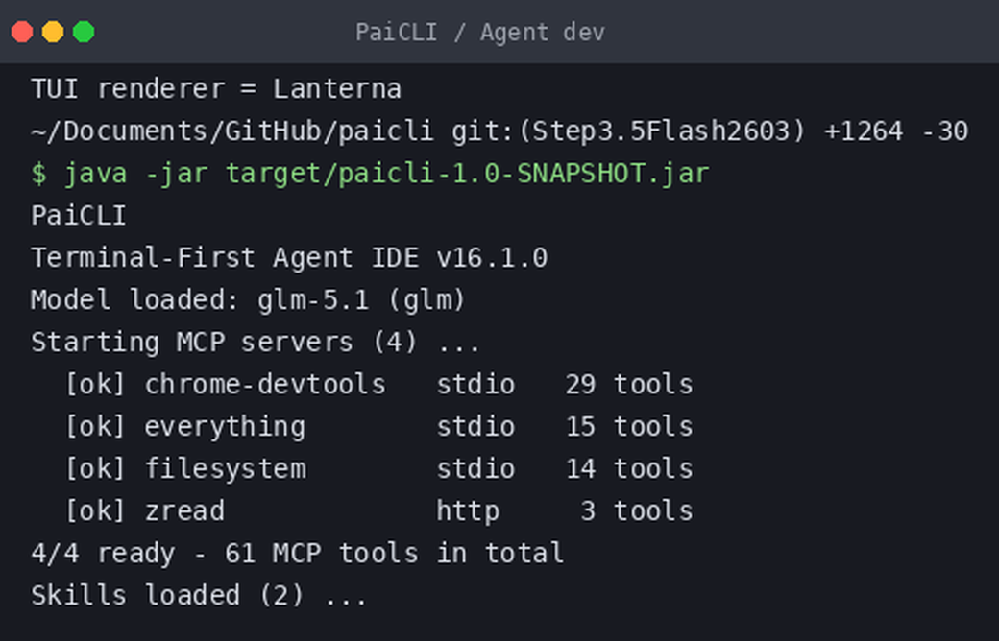Click the +1264 additions count
Image resolution: width=999 pixels, height=641 pixels.
(x=864, y=131)
